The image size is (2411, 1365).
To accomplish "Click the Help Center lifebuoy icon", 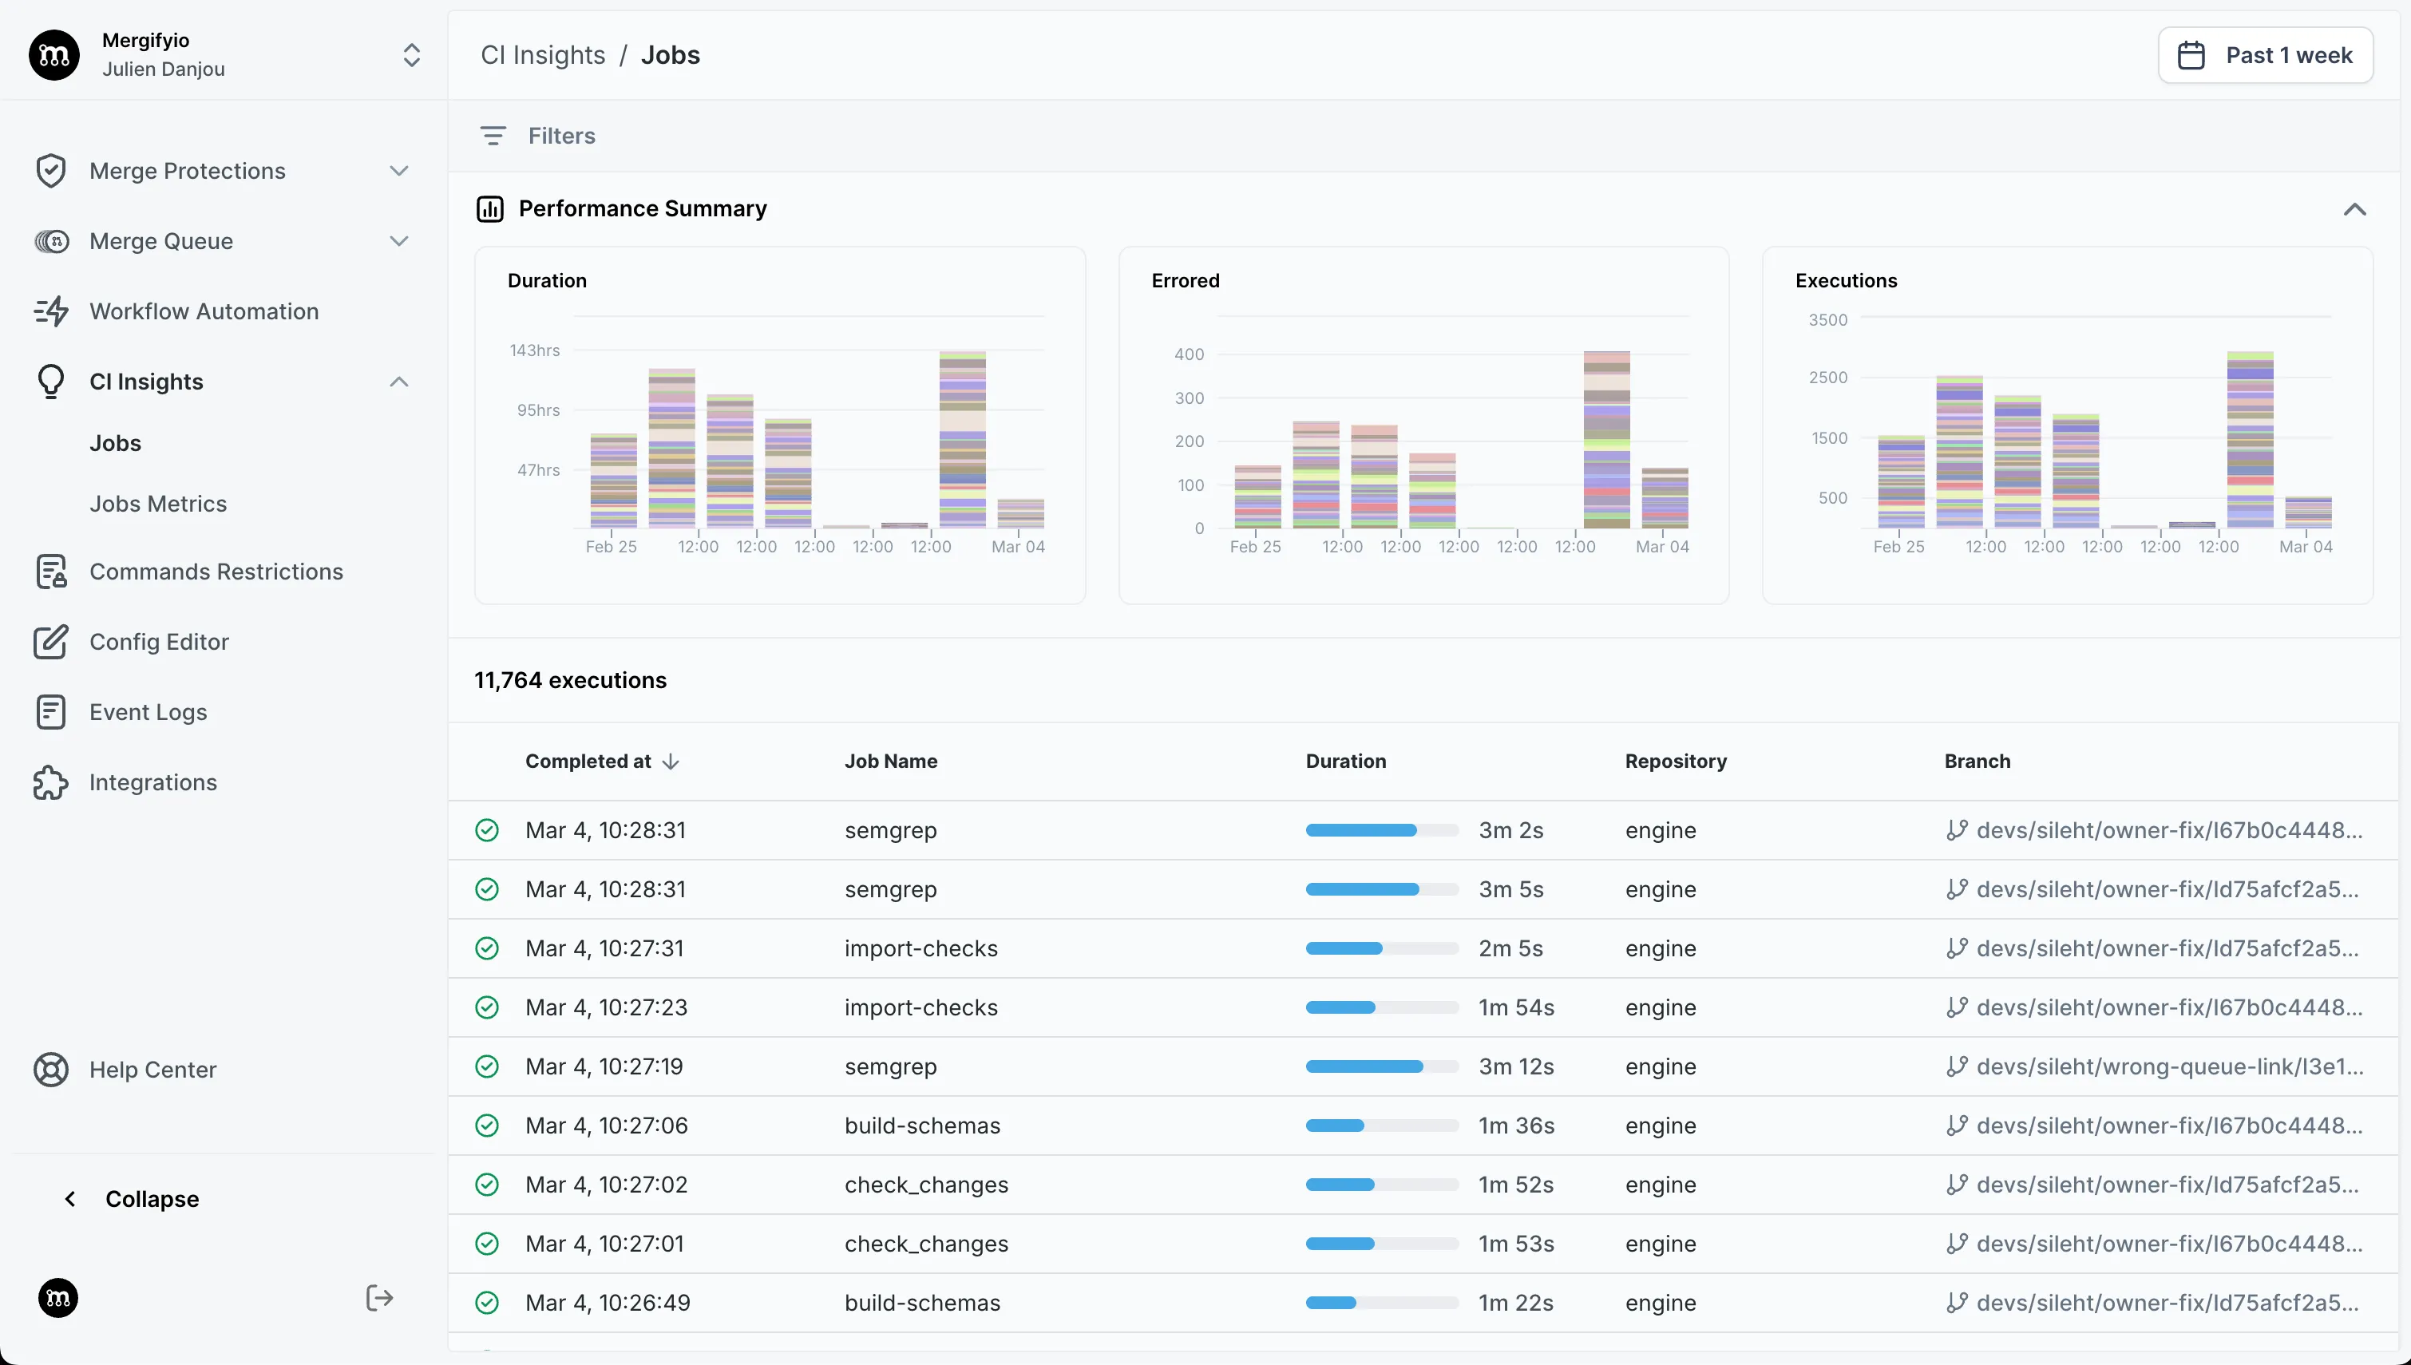I will pyautogui.click(x=50, y=1070).
